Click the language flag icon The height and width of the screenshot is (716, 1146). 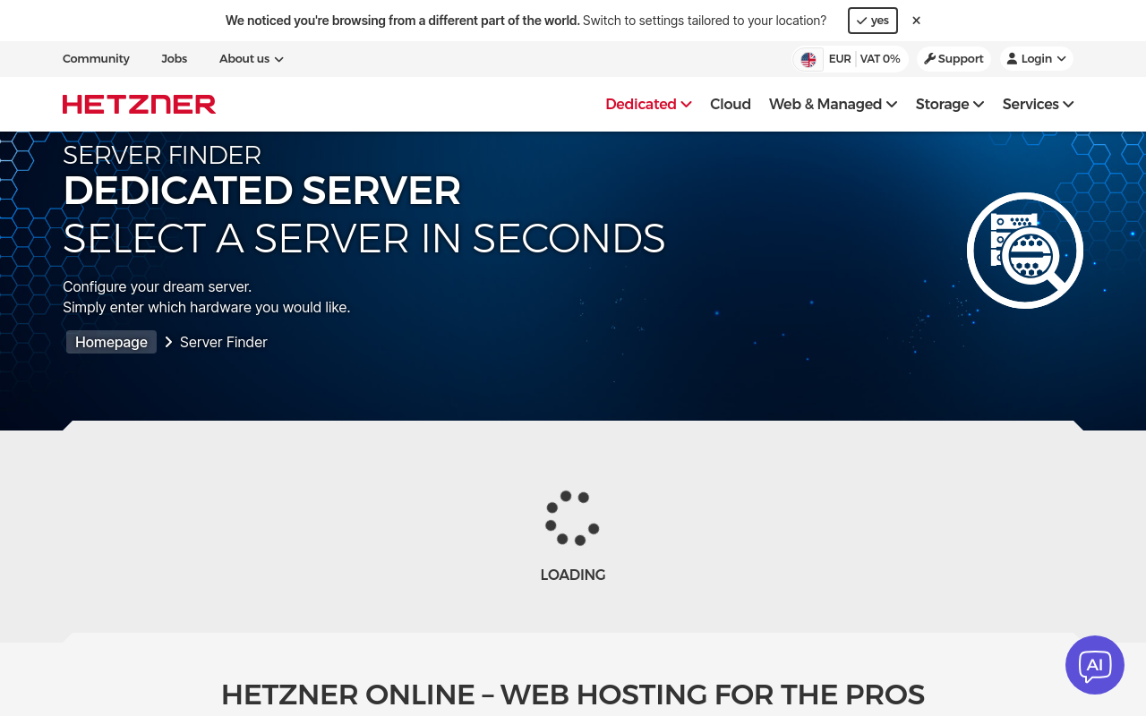(808, 59)
